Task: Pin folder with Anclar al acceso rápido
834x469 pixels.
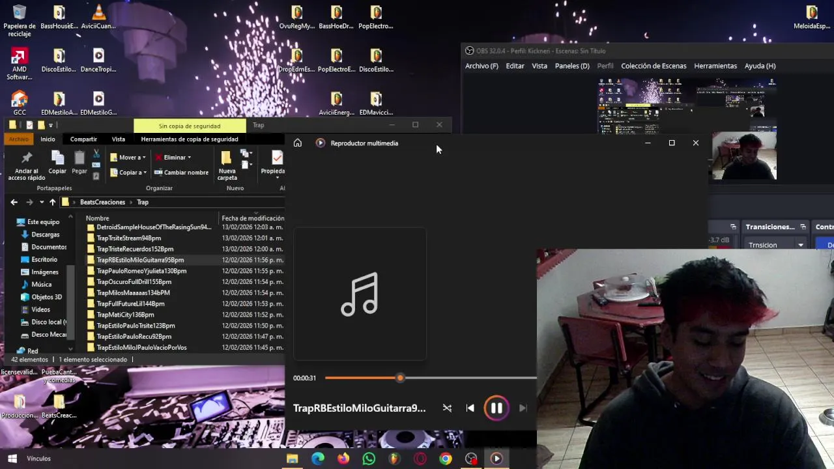Action: (27, 165)
